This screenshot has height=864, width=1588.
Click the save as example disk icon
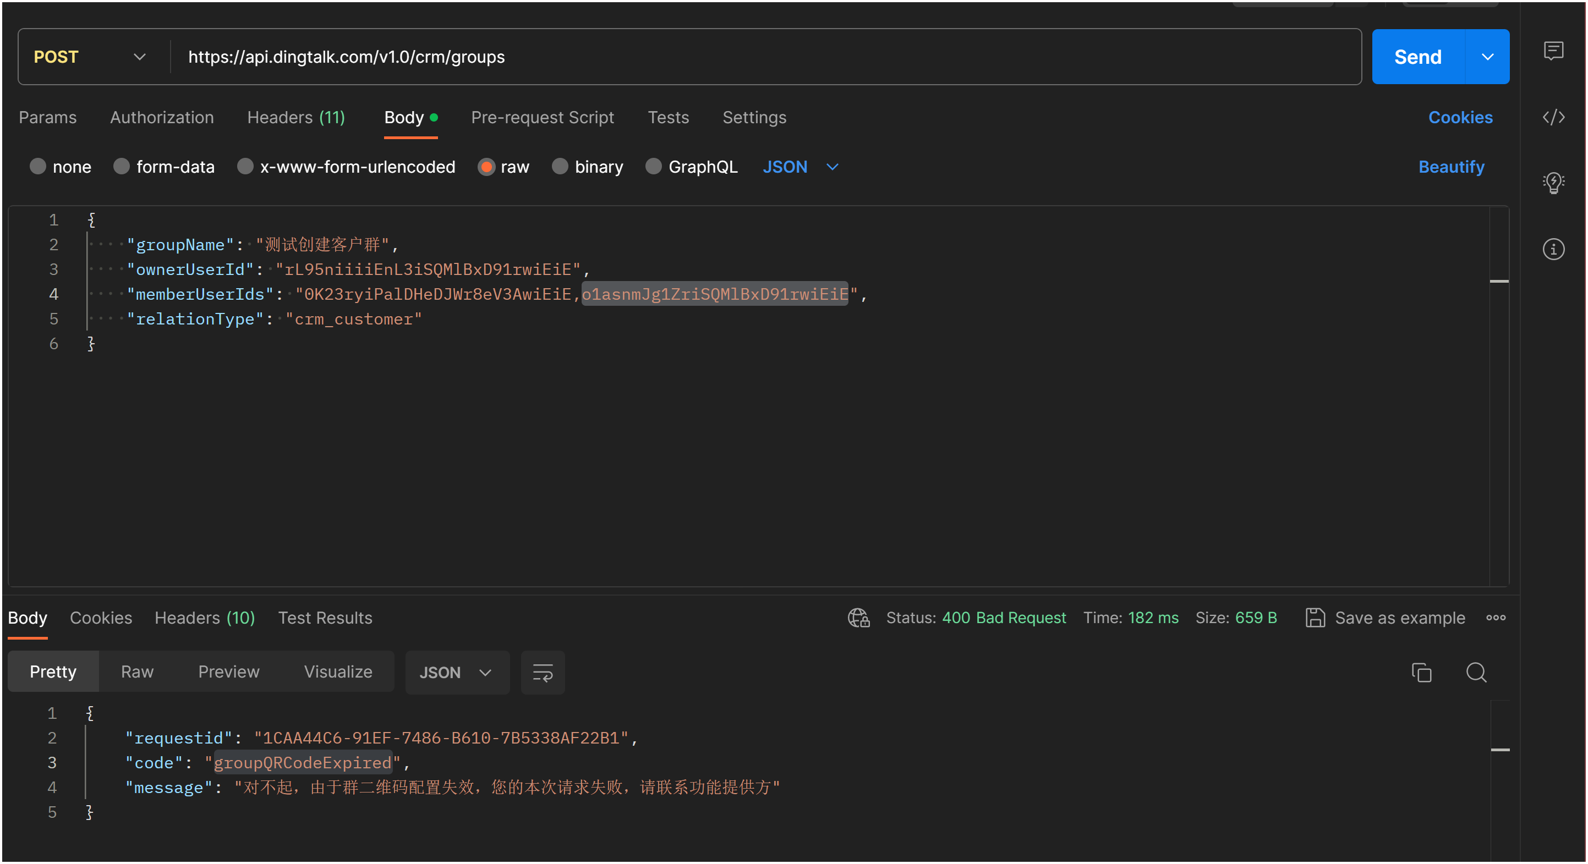[1315, 618]
